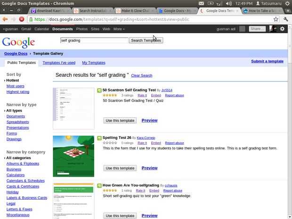Bookmark this page with the star icon
The image size is (292, 219).
276,19
